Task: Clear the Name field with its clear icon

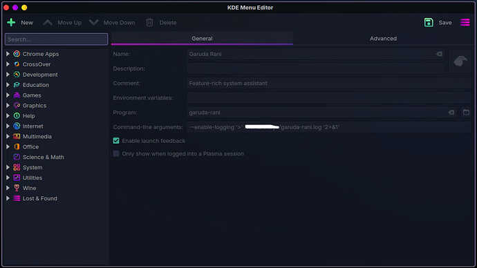Action: [439, 54]
